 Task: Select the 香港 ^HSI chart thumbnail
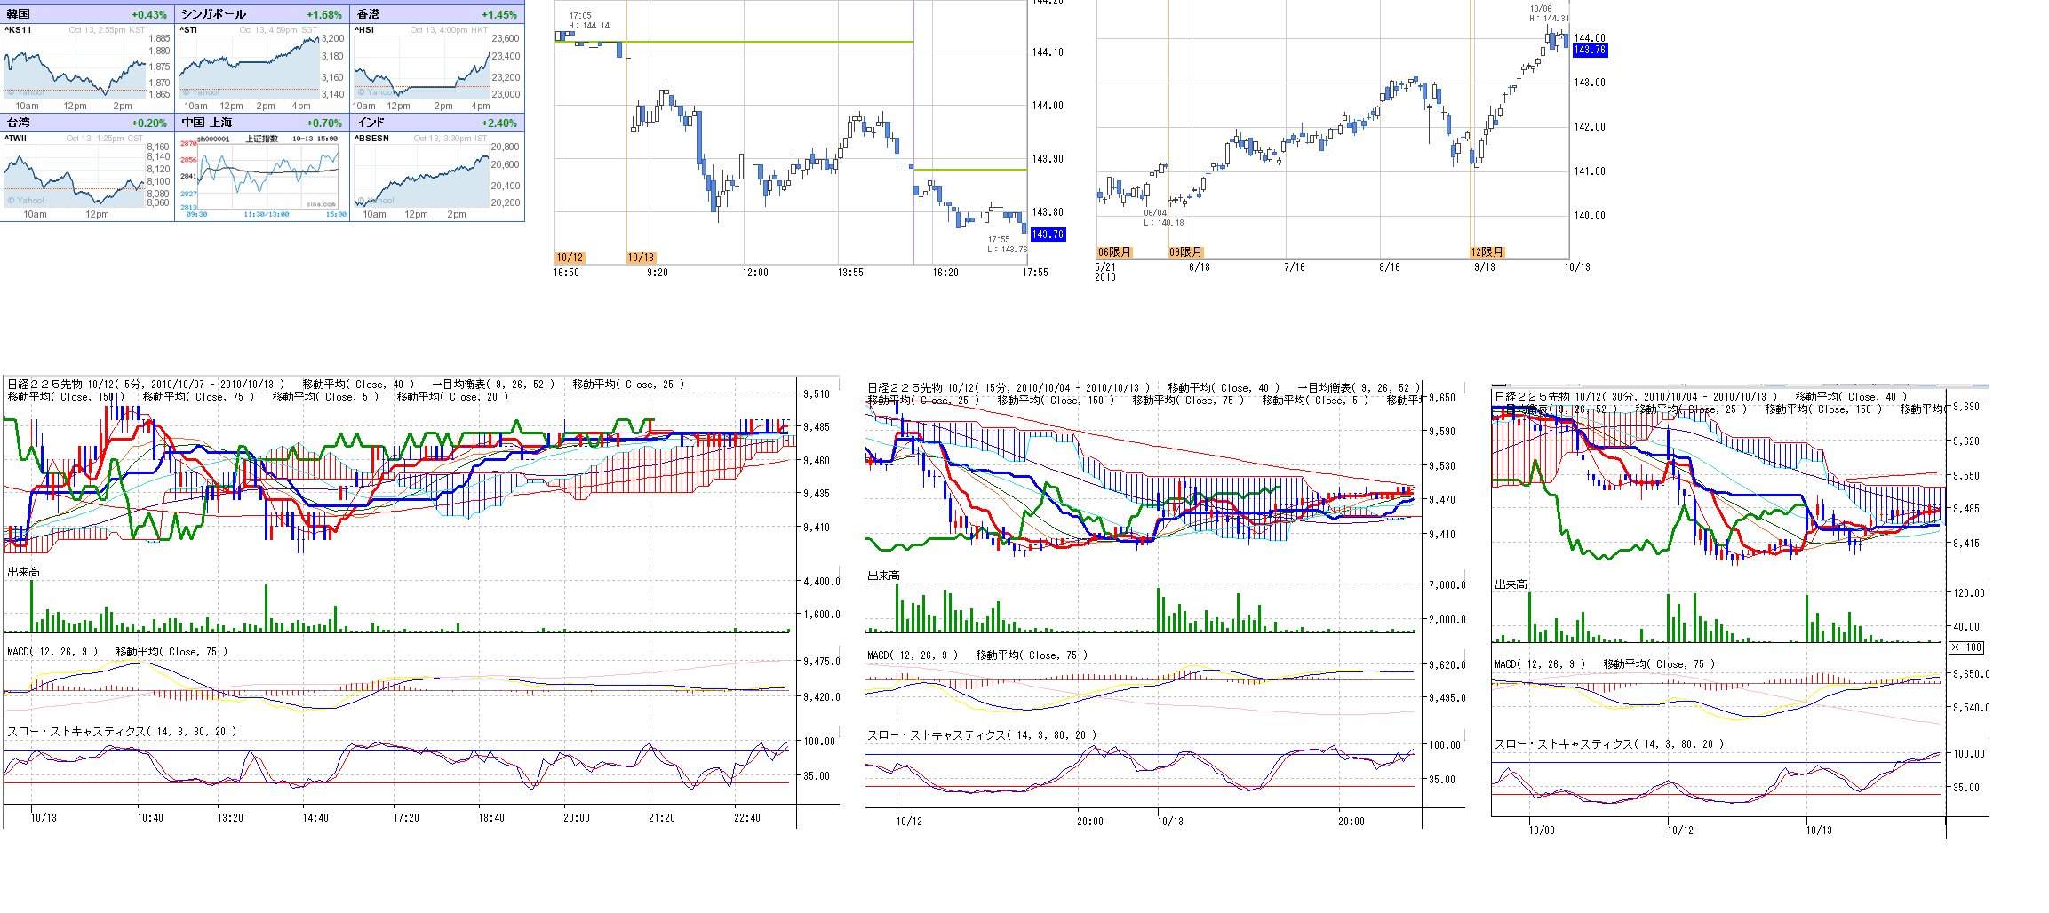point(422,67)
